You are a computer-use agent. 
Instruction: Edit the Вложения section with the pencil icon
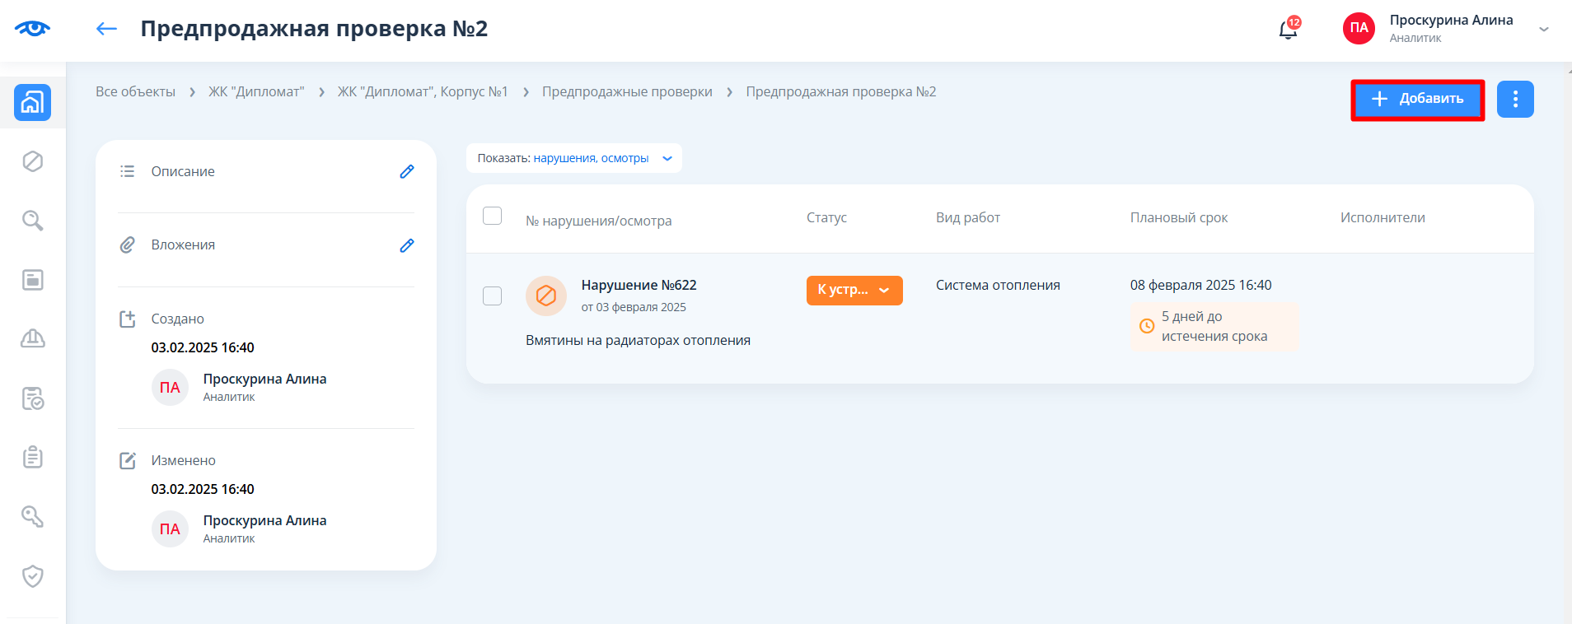coord(406,245)
